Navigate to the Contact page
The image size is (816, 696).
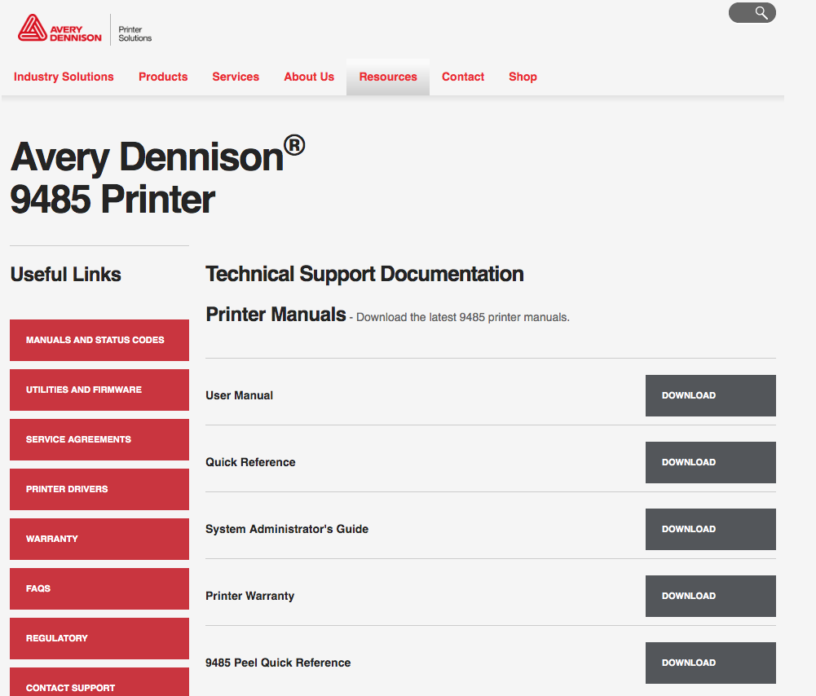(463, 77)
